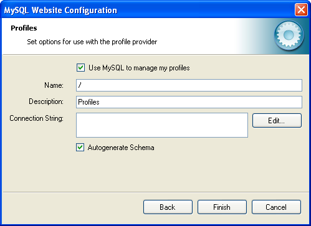Click the gear icon in the header
Screen dimensions: 311x226
pyautogui.click(x=289, y=35)
